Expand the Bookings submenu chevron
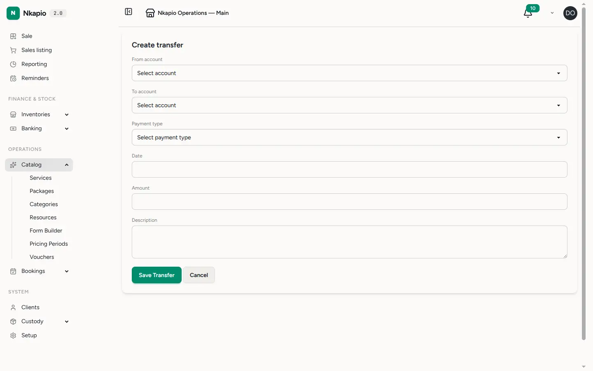The width and height of the screenshot is (593, 371). (x=67, y=271)
